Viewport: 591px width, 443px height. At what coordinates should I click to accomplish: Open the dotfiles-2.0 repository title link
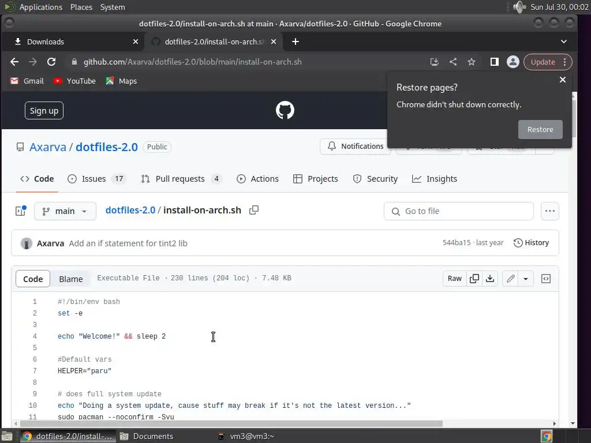(107, 147)
